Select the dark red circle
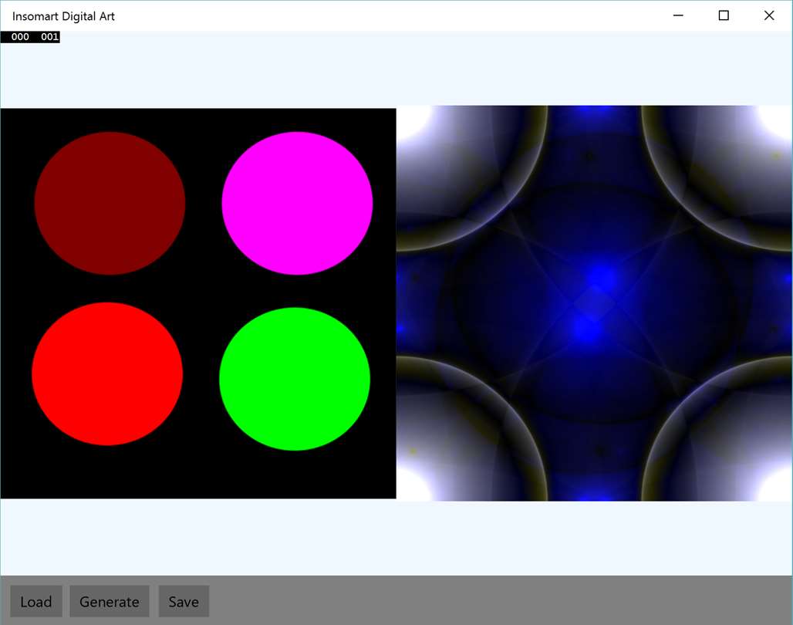Screen dimensions: 793x625 click(x=110, y=204)
